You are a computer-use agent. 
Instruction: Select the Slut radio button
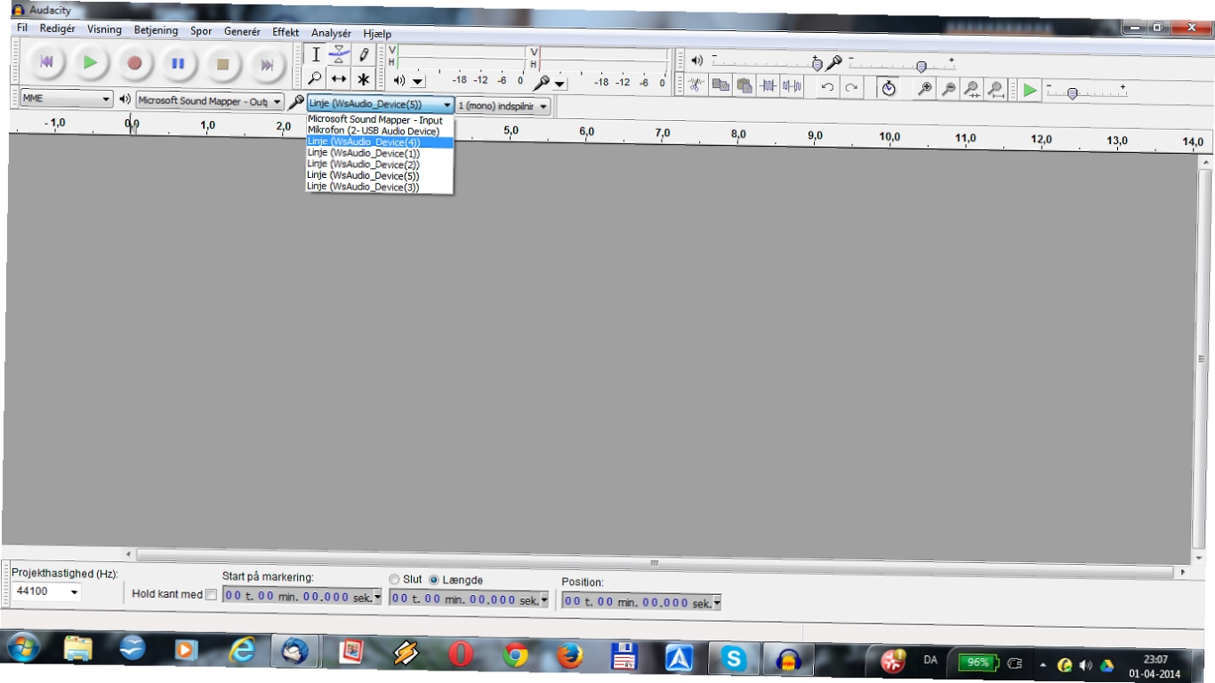click(394, 579)
